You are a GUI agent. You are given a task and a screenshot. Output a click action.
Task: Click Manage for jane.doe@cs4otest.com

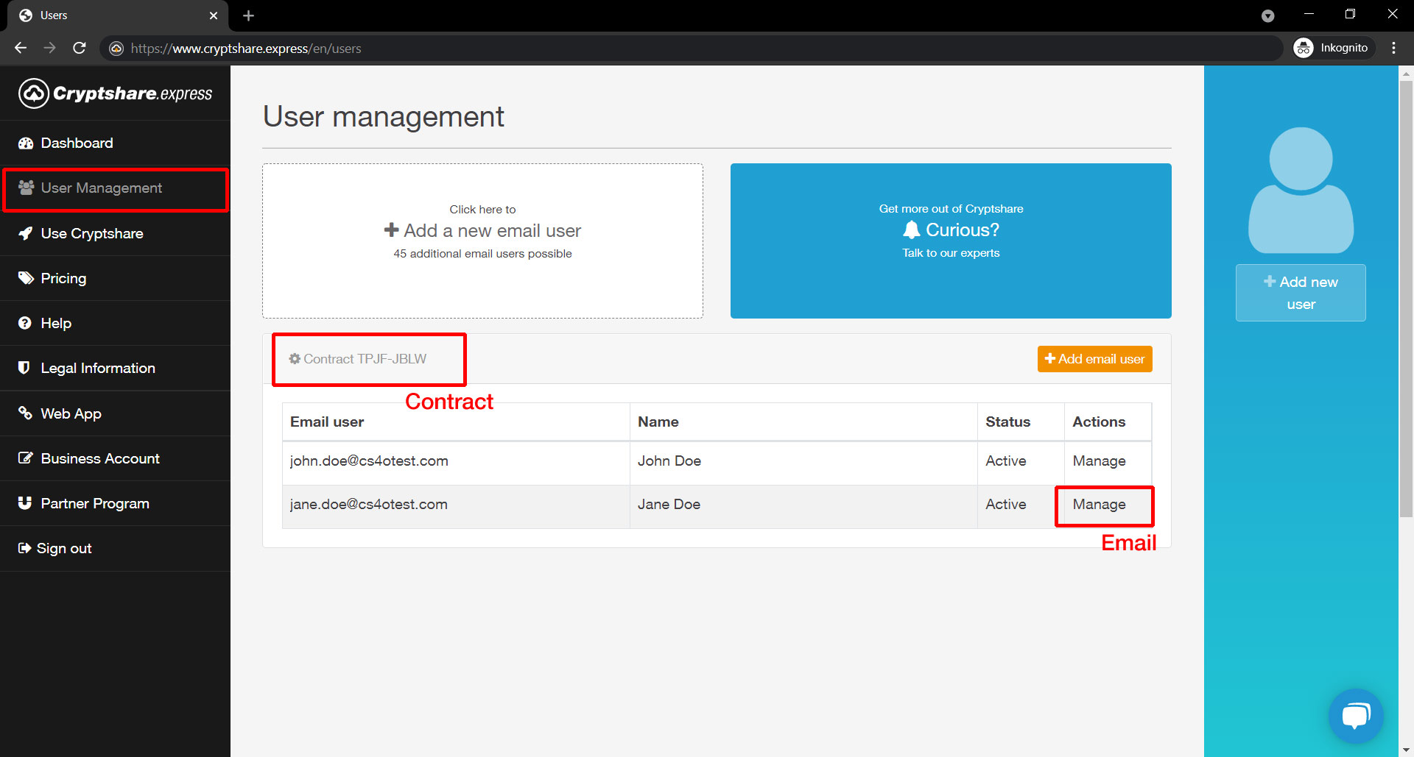[x=1099, y=505]
